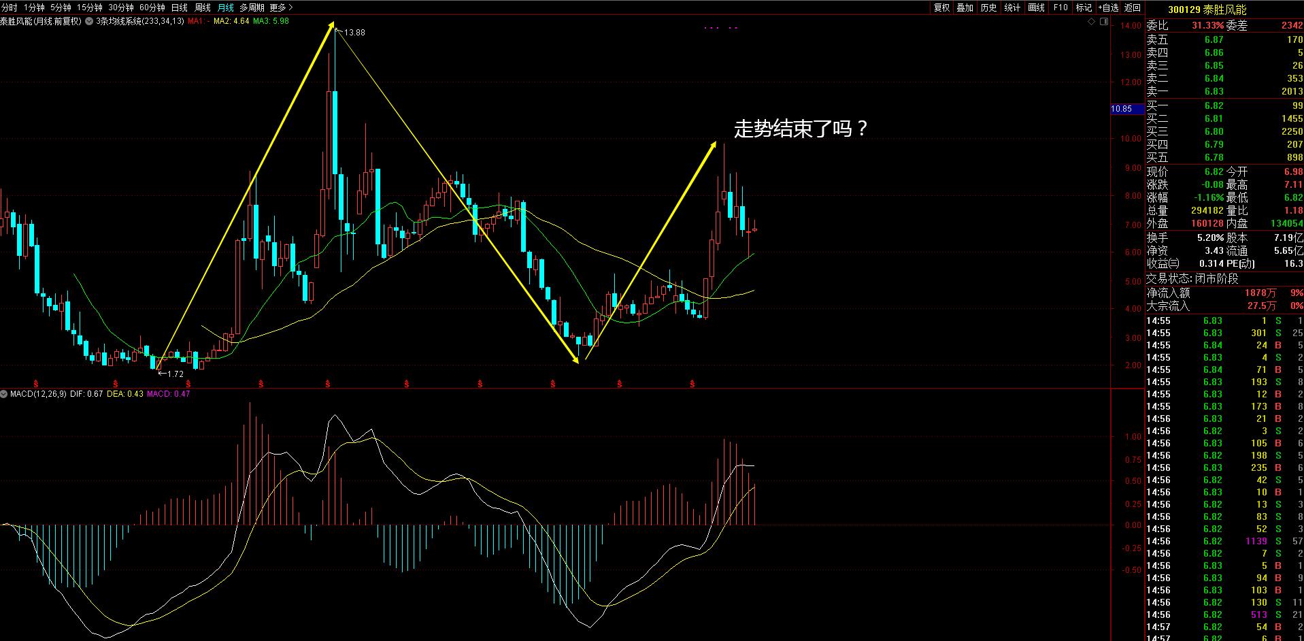Image resolution: width=1304 pixels, height=641 pixels.
Task: Click the panel layout icon beside the diamond
Action: click(1103, 22)
